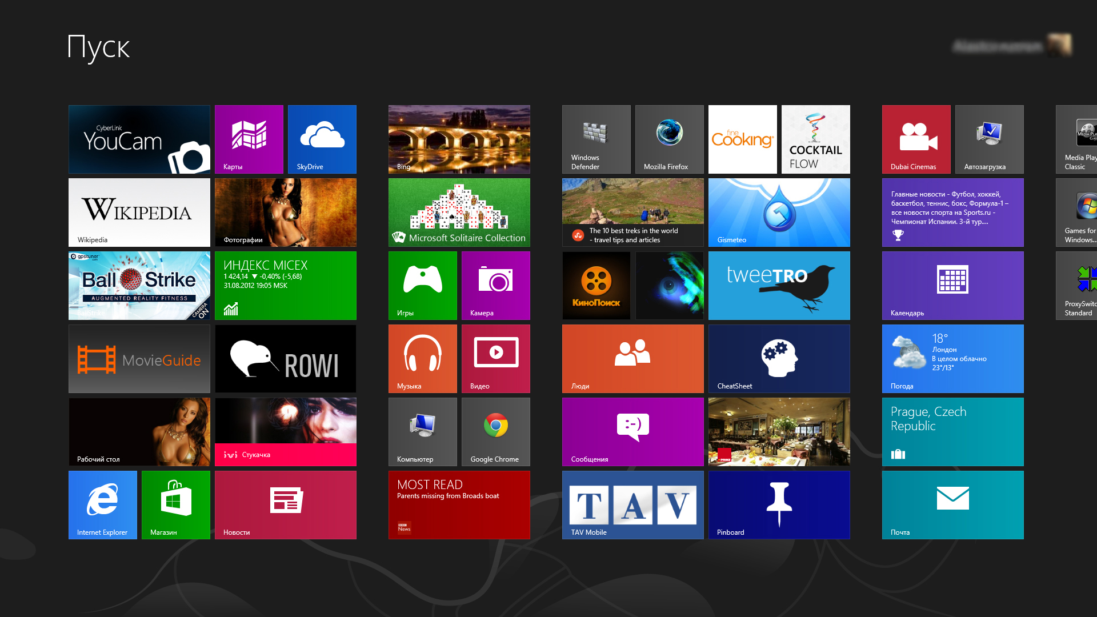Open the Камера camera tile
The height and width of the screenshot is (617, 1097).
[495, 285]
